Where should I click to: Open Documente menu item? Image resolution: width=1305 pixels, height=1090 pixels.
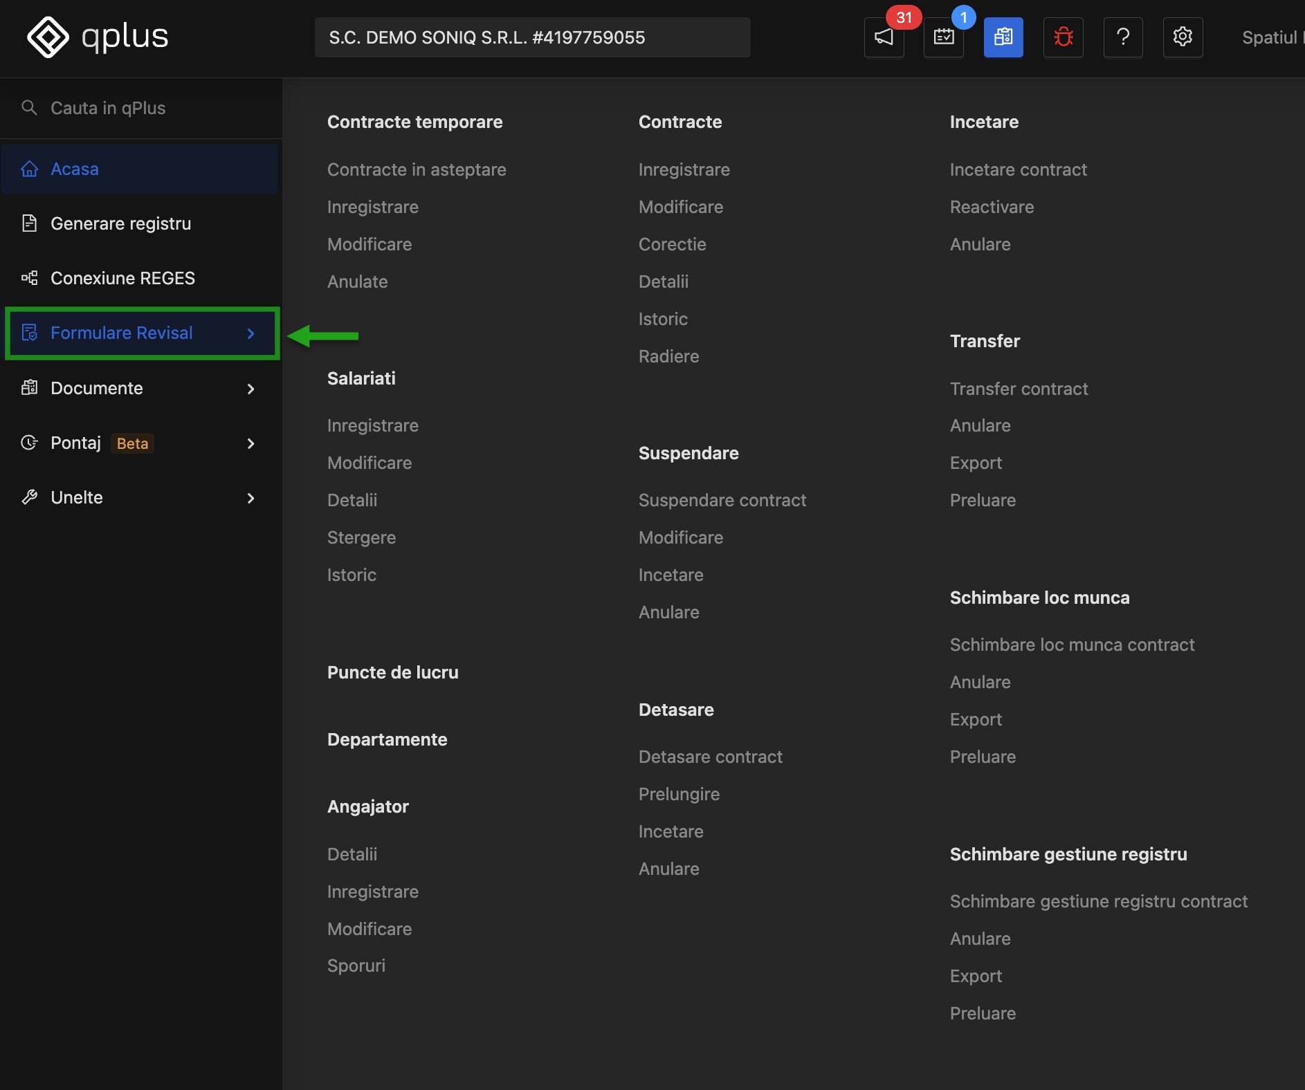pyautogui.click(x=140, y=388)
